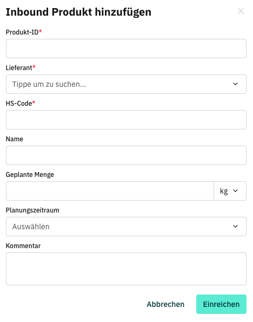The height and width of the screenshot is (322, 253).
Task: Click the Planungszeitraum chevron arrow
Action: click(x=235, y=227)
